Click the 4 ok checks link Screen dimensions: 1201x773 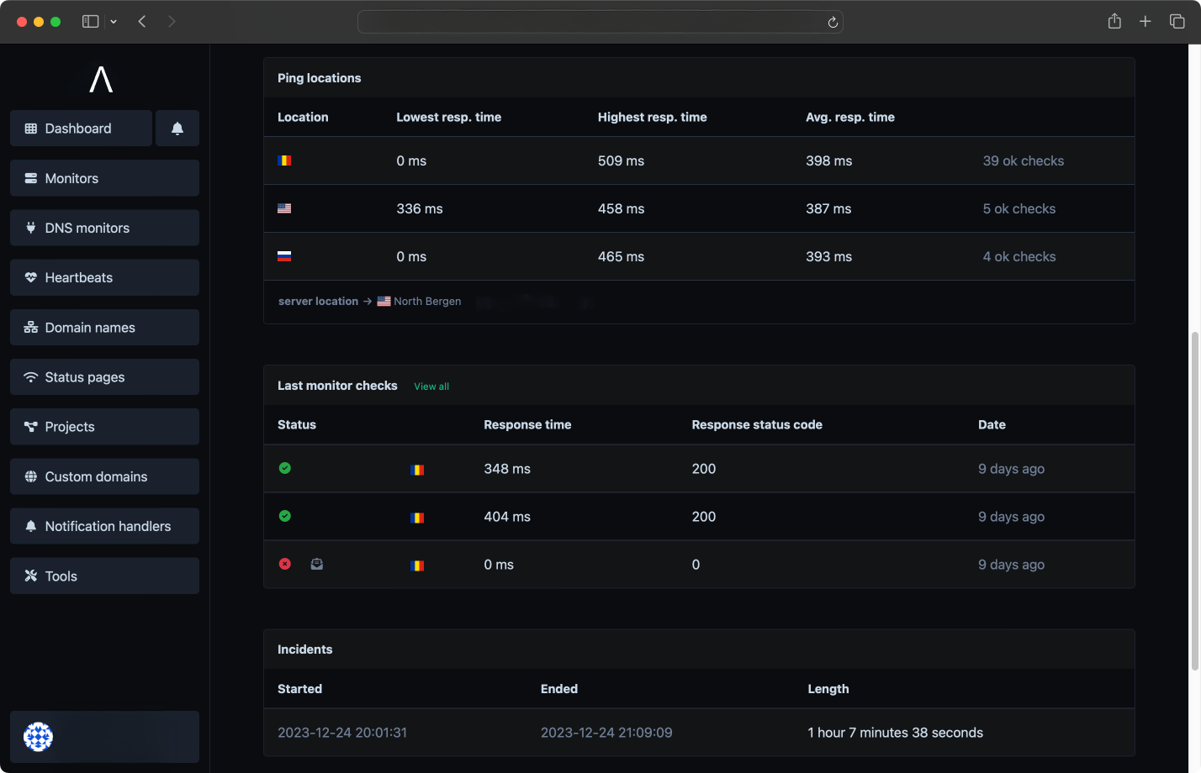click(1018, 256)
